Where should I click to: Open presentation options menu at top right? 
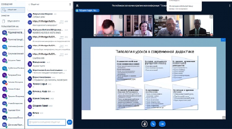(x=223, y=40)
